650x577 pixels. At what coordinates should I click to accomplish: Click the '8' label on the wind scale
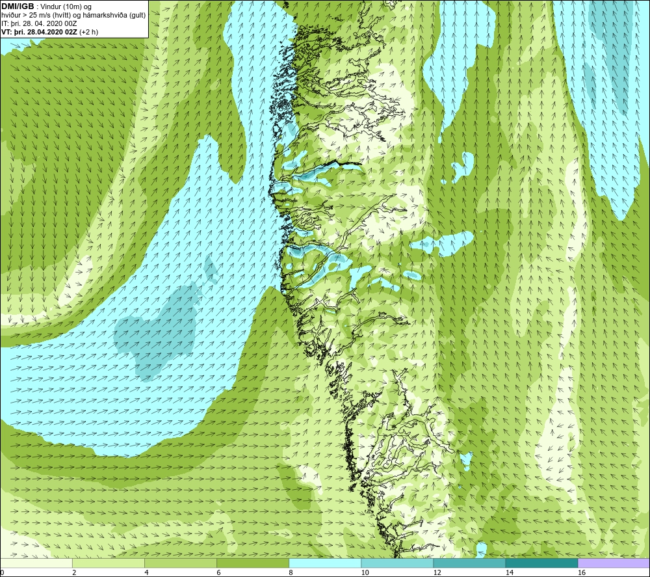[x=291, y=572]
